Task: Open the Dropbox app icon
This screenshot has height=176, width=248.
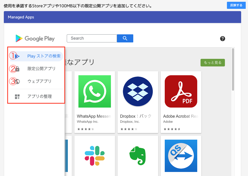Action: (x=138, y=91)
